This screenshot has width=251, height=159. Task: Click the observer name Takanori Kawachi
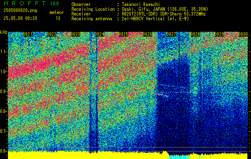pyautogui.click(x=141, y=4)
